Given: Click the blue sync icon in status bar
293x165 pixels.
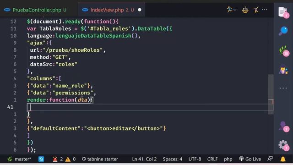Looking at the screenshot, I should coord(41,159).
